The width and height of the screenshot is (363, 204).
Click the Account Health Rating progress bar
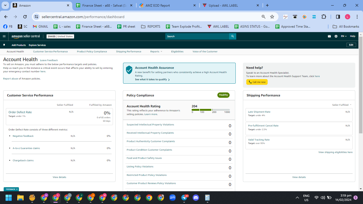tap(211, 110)
